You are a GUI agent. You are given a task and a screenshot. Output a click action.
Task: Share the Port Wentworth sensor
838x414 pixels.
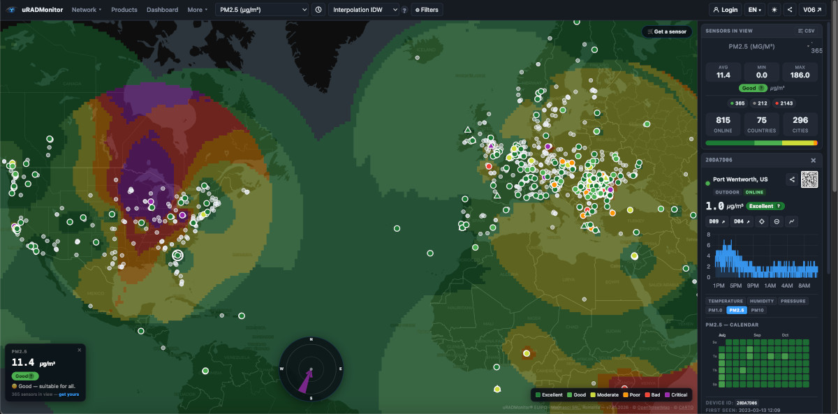tap(792, 179)
